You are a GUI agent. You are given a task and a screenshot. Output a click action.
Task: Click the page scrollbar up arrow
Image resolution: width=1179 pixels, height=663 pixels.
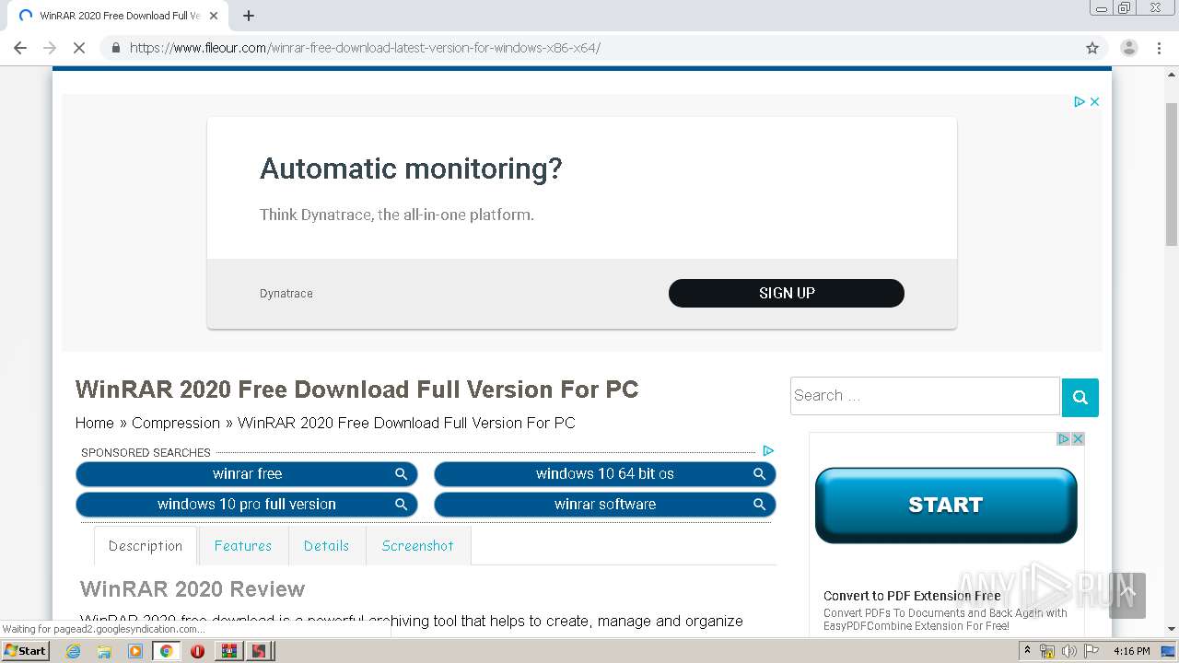1172,74
